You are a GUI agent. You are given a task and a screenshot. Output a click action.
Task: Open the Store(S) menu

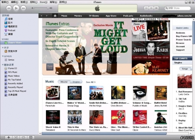coord(43,2)
